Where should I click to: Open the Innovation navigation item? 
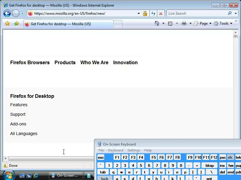point(125,62)
